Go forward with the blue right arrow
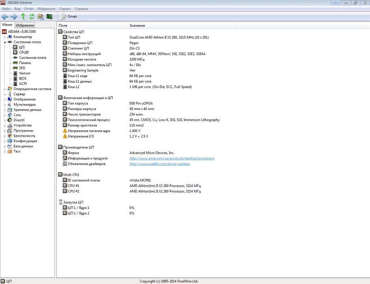The image size is (370, 284). point(14,17)
